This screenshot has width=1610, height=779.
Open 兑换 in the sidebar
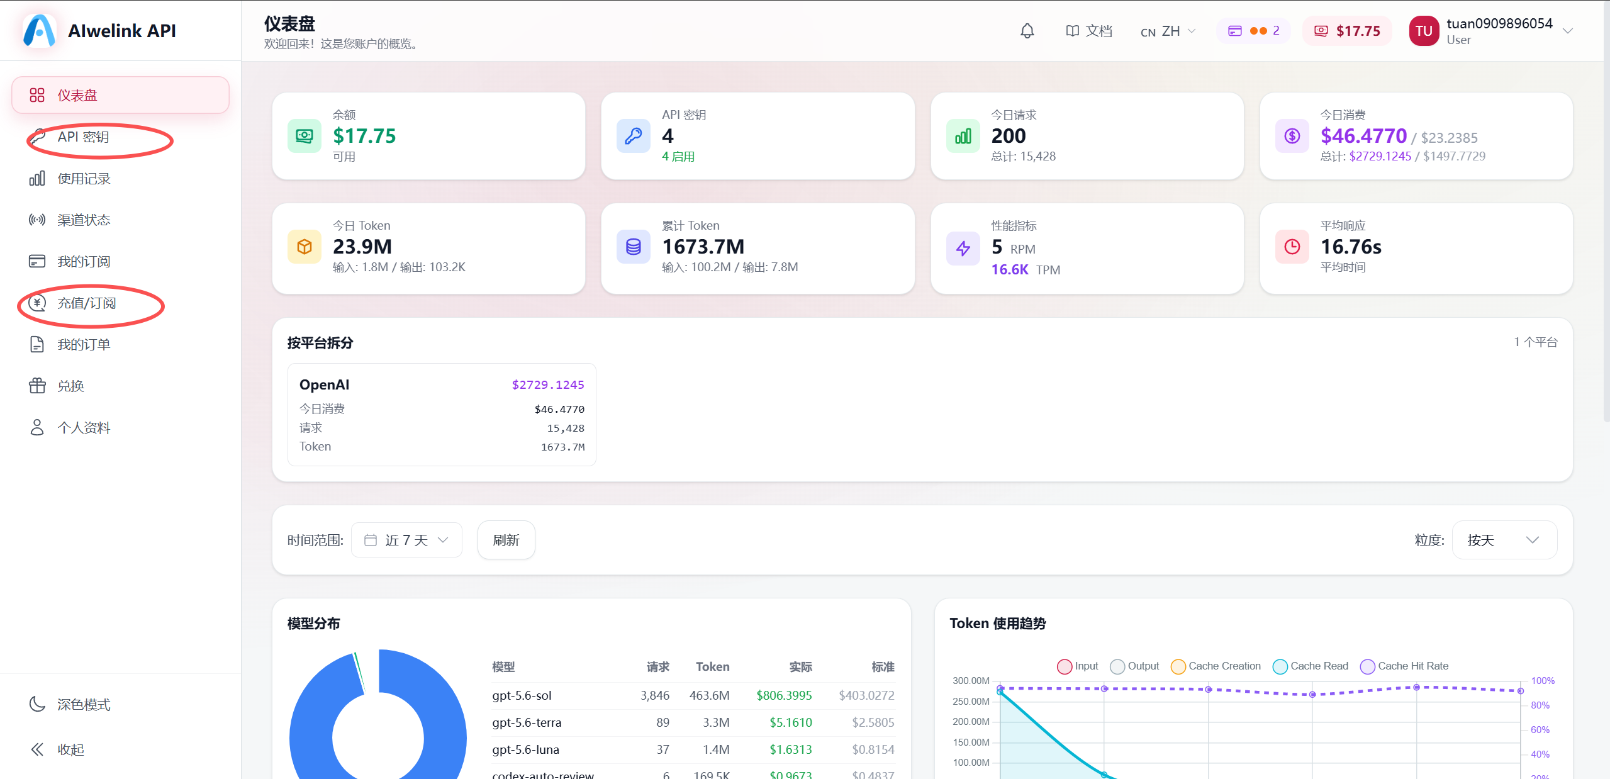[x=120, y=386]
